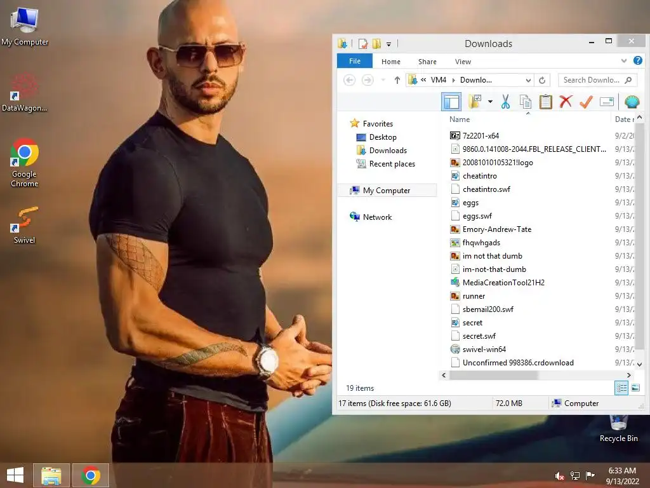Open the Customize Quick Access Toolbar dropdown
Screen dimensions: 650x488
pos(389,44)
